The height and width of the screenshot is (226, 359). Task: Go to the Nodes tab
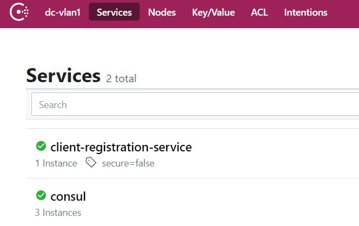[162, 12]
